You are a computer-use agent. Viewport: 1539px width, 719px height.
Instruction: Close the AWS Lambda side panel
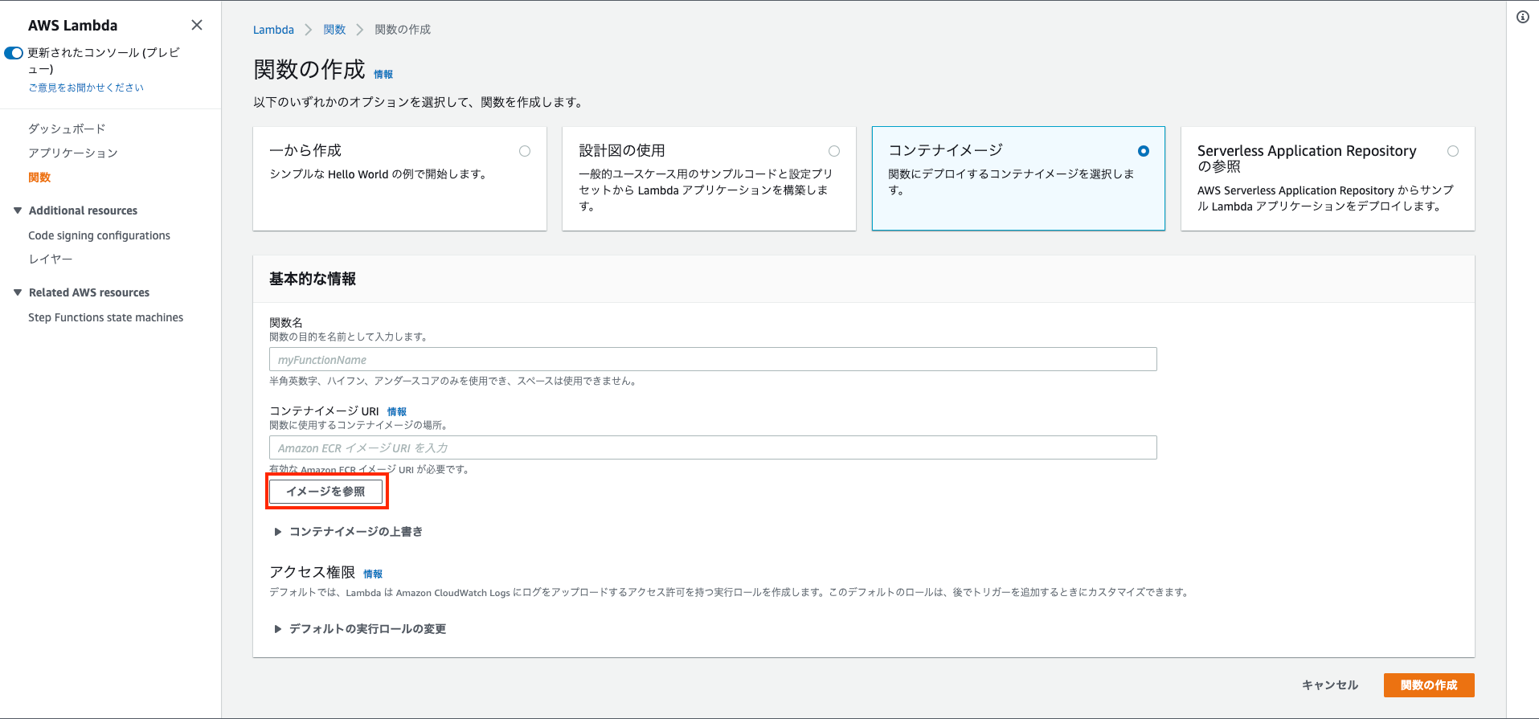tap(197, 25)
